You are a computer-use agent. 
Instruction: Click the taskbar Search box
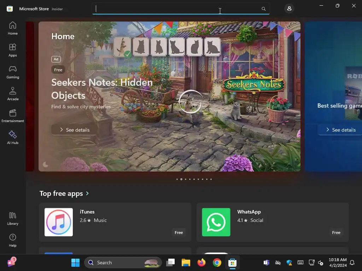123,263
